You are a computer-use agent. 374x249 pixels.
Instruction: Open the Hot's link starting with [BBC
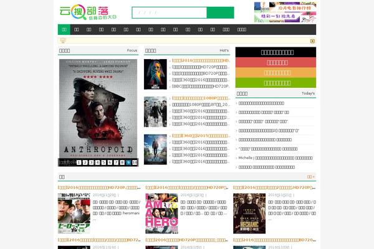(201, 87)
